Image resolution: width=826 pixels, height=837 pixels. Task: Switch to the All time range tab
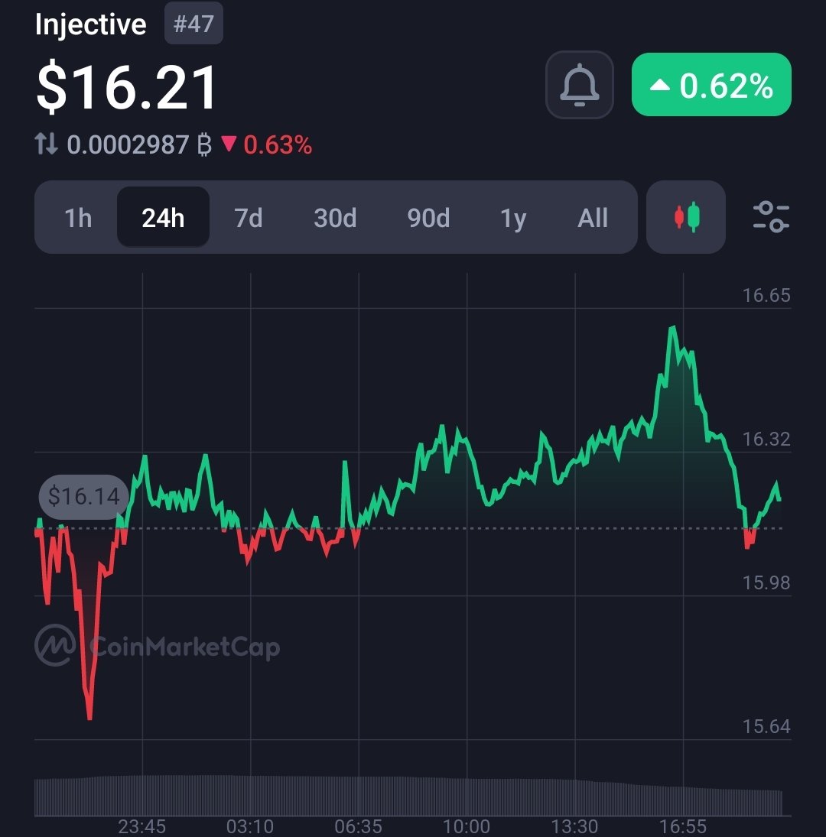(x=592, y=217)
